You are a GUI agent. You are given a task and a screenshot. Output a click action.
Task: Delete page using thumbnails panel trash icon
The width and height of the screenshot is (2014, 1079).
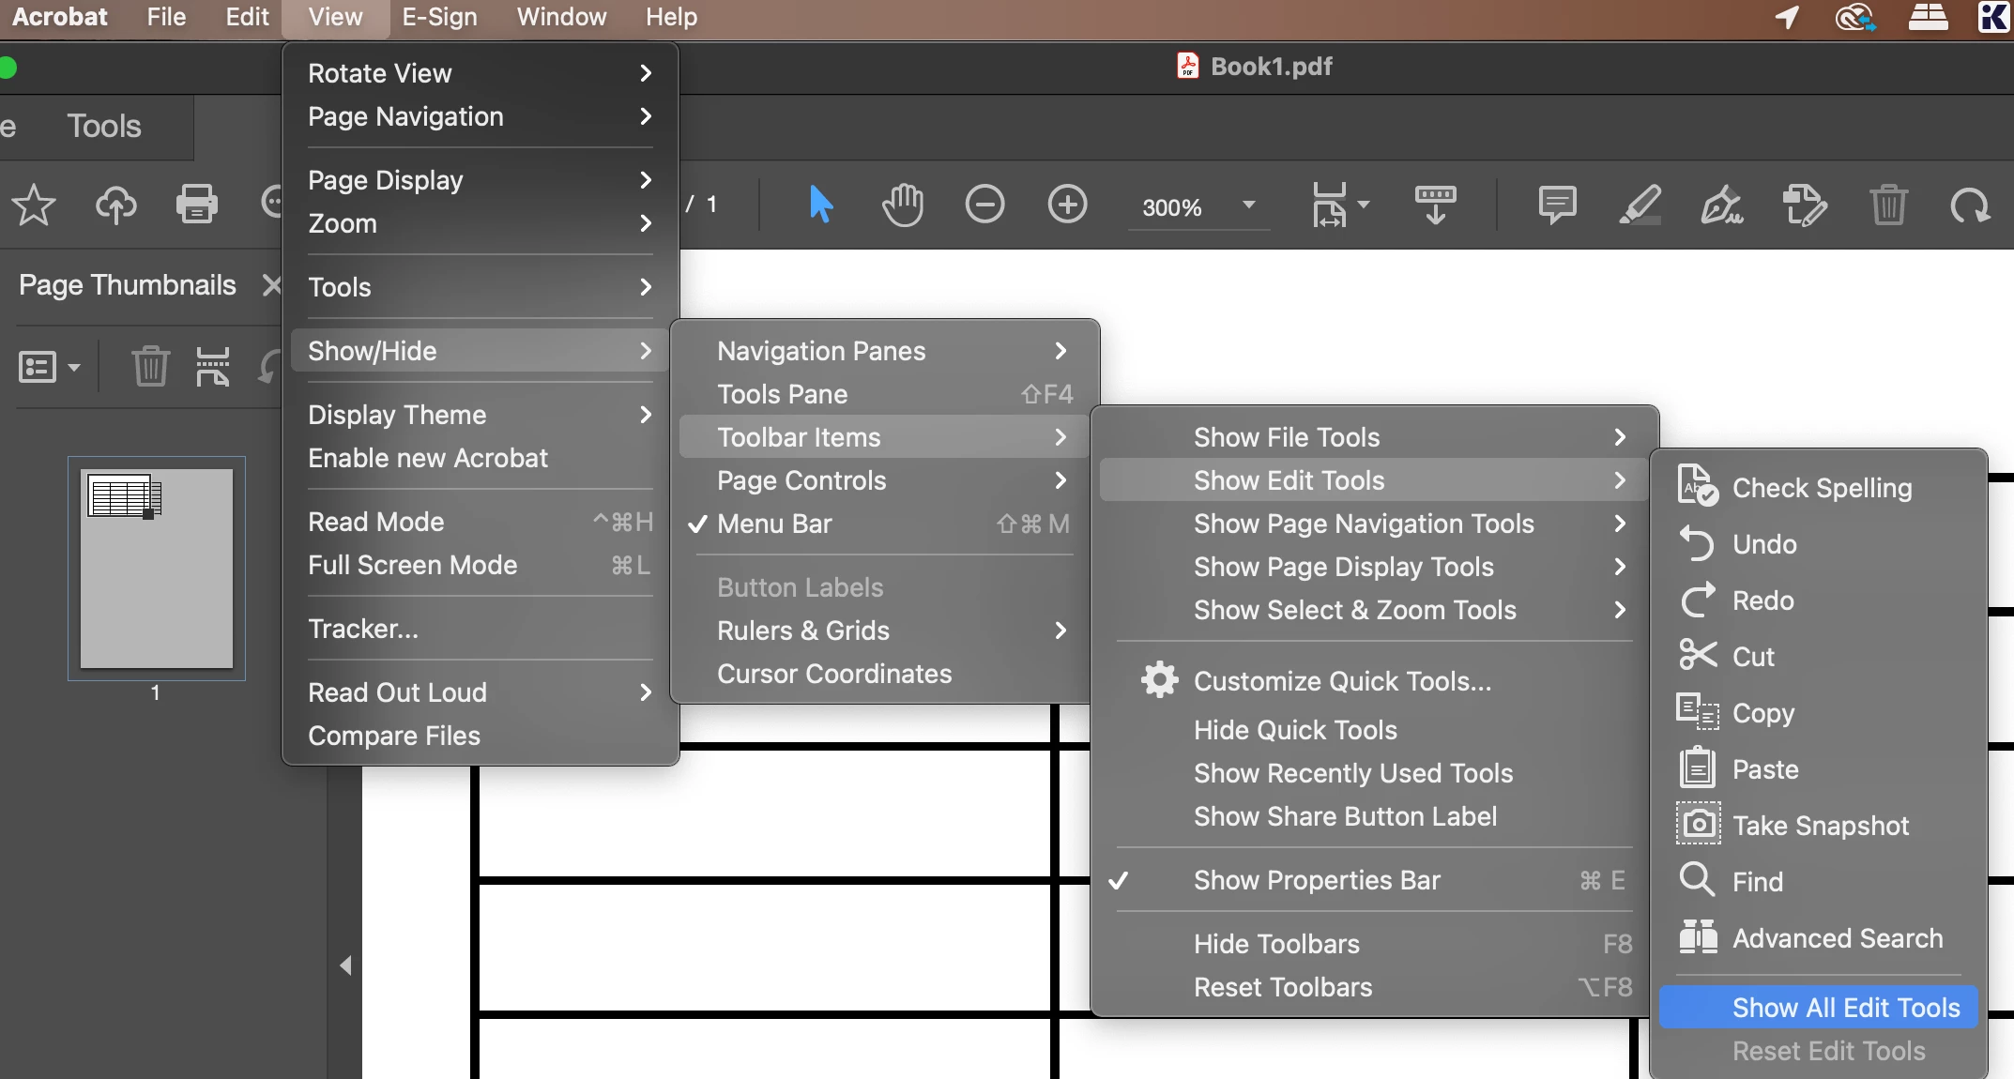tap(150, 366)
